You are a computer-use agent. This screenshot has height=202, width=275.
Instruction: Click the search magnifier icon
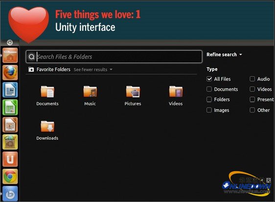point(32,57)
